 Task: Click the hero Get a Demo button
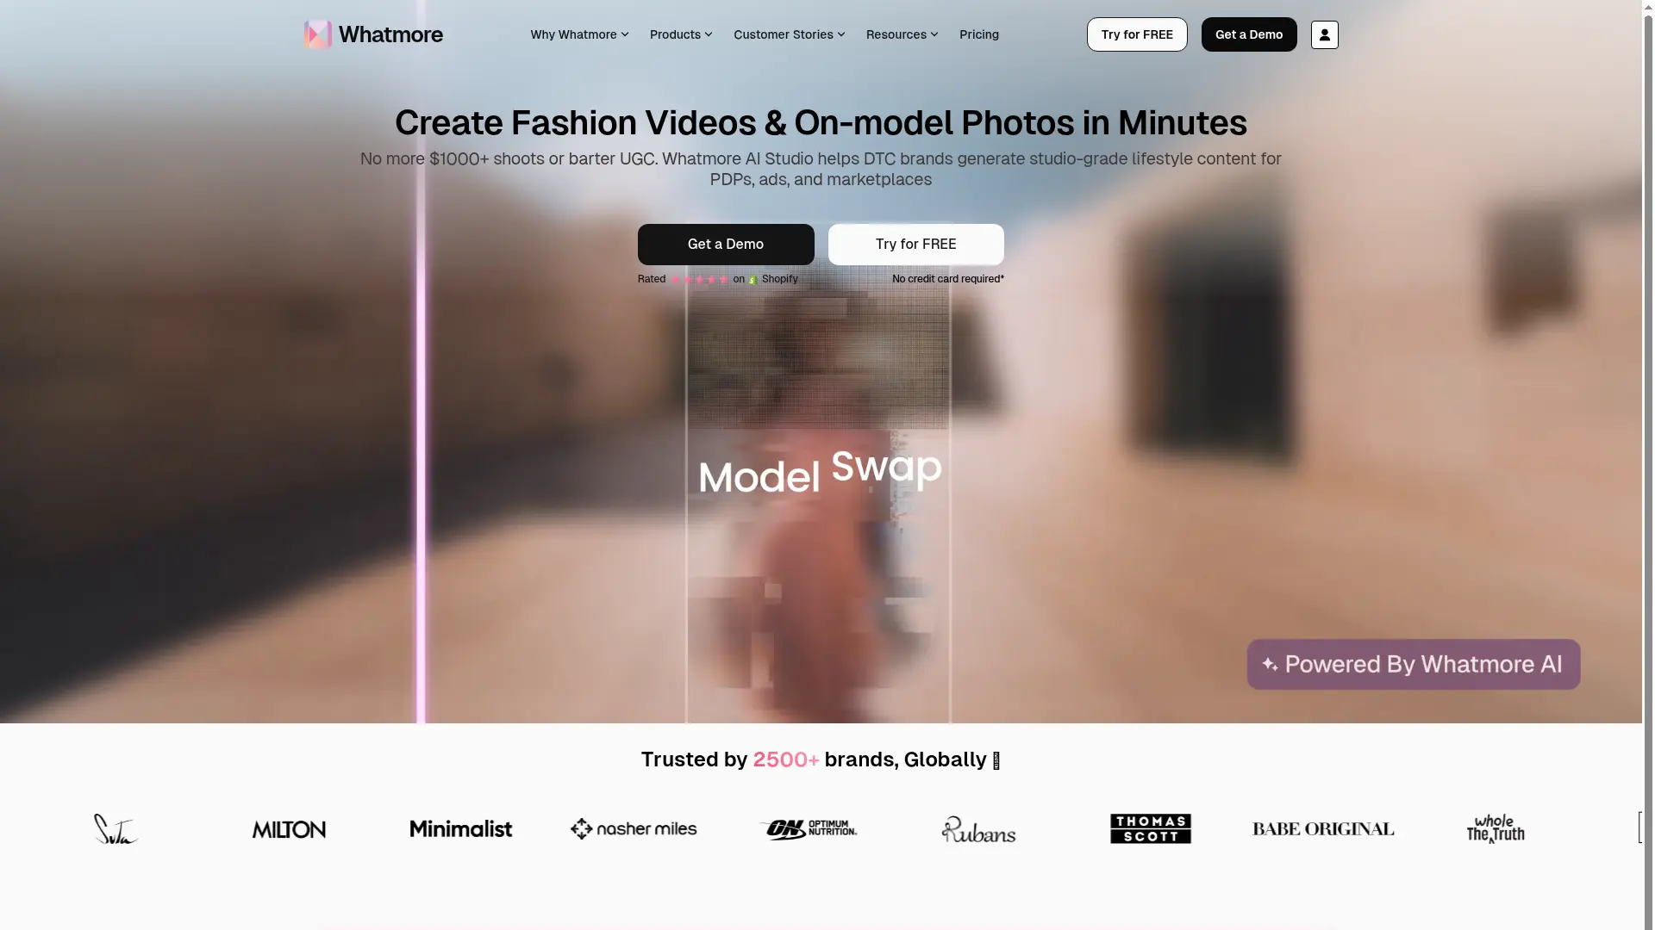point(726,245)
